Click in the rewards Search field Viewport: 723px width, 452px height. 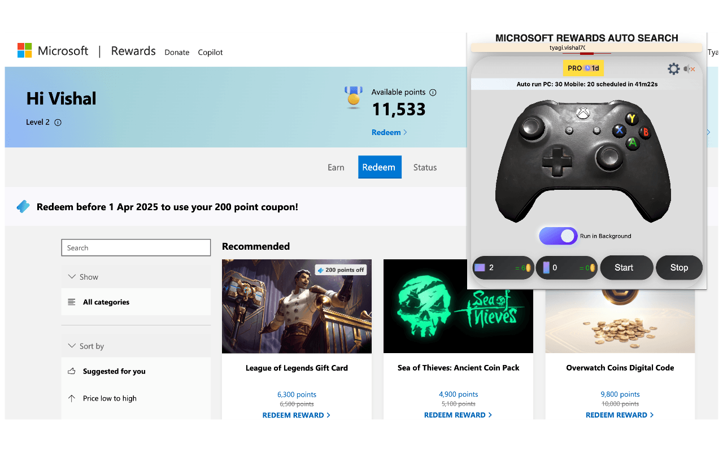pos(136,247)
